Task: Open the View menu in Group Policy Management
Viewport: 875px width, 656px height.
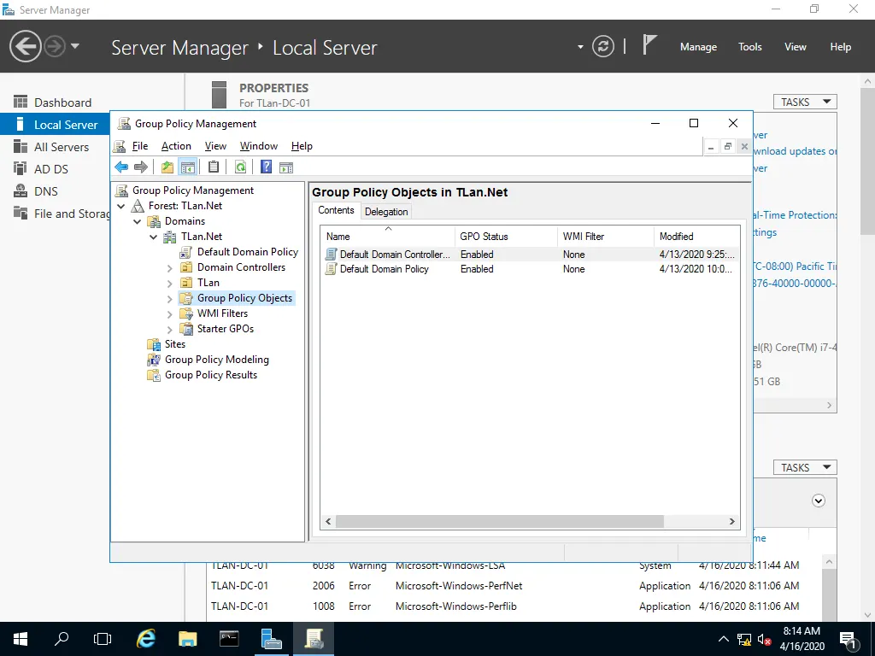Action: click(x=215, y=145)
